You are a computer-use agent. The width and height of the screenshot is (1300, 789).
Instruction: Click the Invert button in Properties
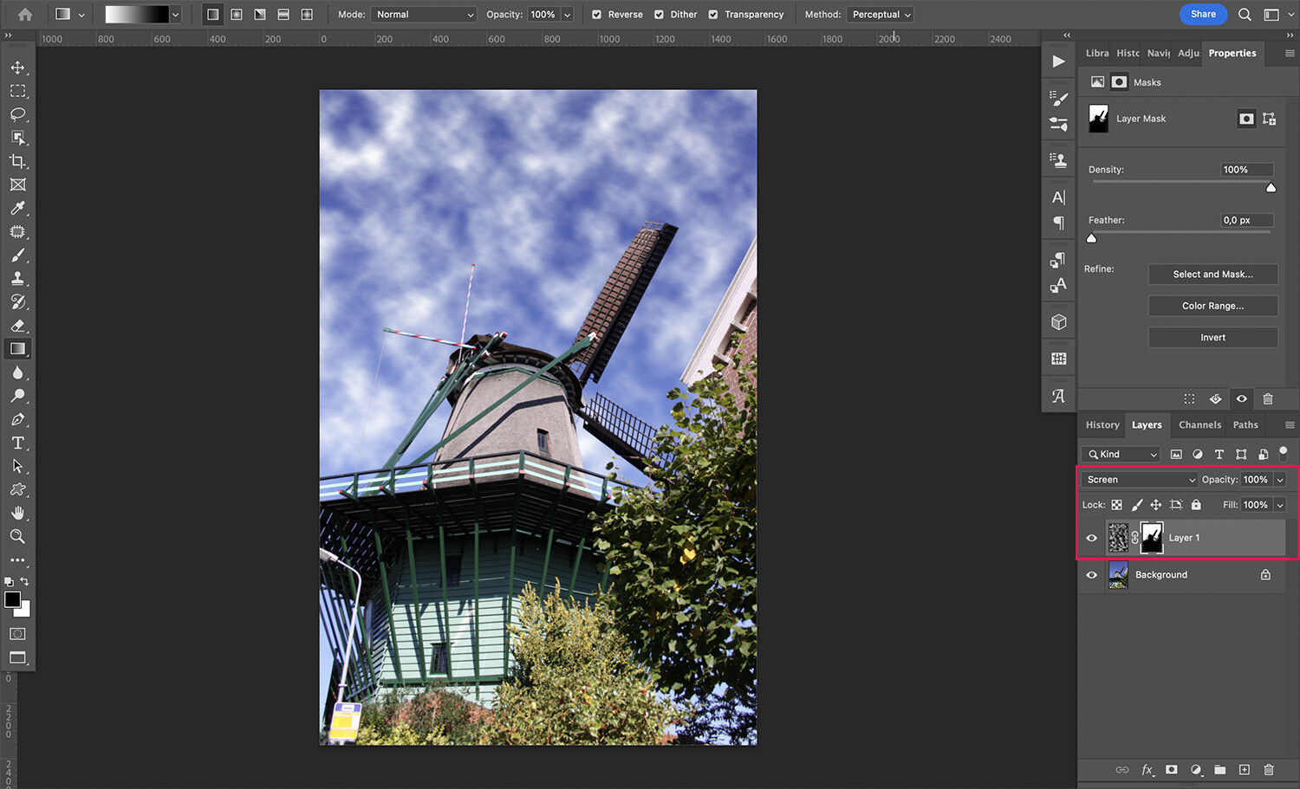tap(1212, 337)
